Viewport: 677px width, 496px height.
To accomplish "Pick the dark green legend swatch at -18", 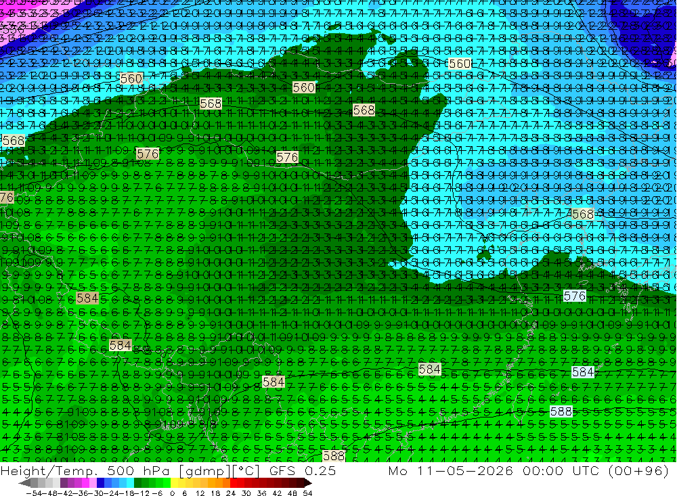I will coord(137,483).
